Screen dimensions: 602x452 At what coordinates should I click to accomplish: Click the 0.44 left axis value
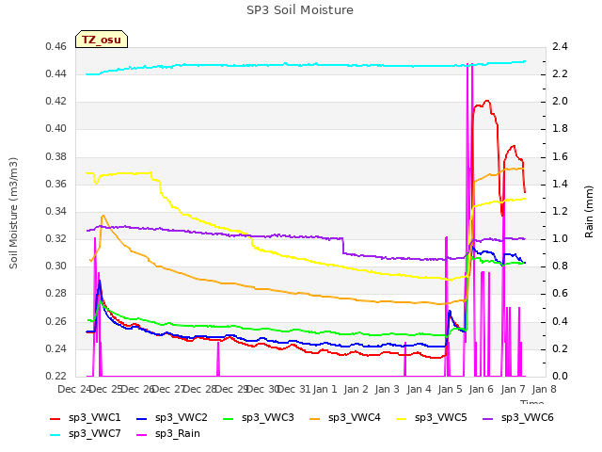pos(55,73)
